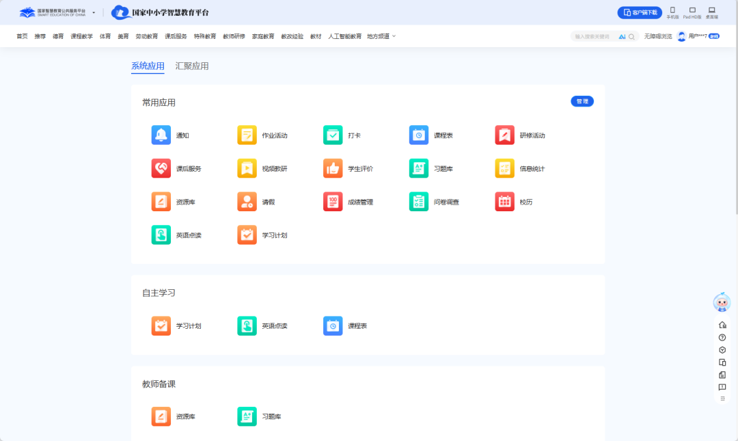Screen dimensions: 738x441
Task: Open the 打卡 check-in app
Action: coord(333,135)
